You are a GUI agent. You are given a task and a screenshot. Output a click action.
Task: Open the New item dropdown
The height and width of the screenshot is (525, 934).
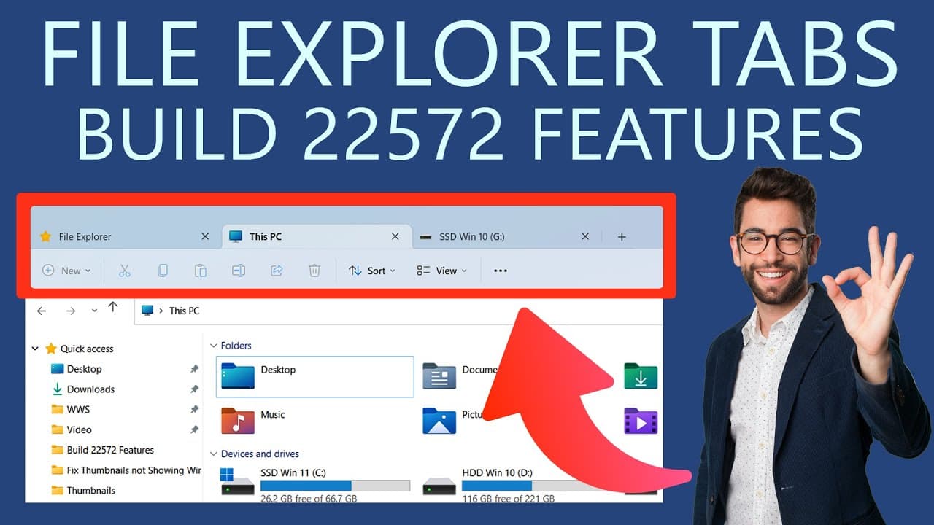pyautogui.click(x=67, y=271)
